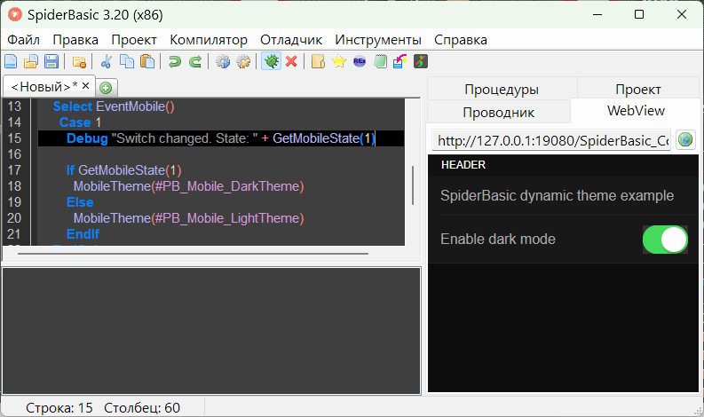Click the yellow star toolbar icon
Viewport: 704px width, 417px height.
point(339,61)
